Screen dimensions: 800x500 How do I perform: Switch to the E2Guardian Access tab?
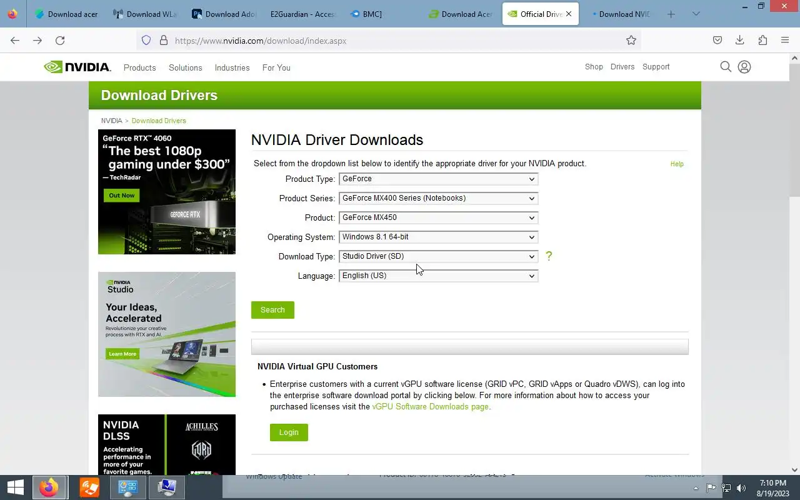tap(302, 14)
